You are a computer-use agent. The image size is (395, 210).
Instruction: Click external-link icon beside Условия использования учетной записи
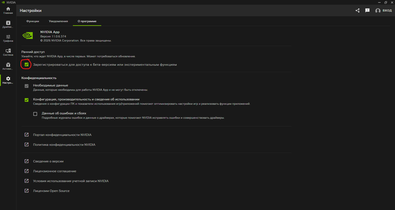pos(27,181)
